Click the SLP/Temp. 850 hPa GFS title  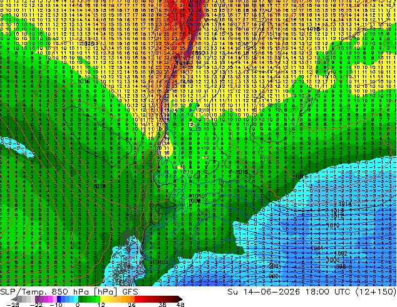coord(69,292)
